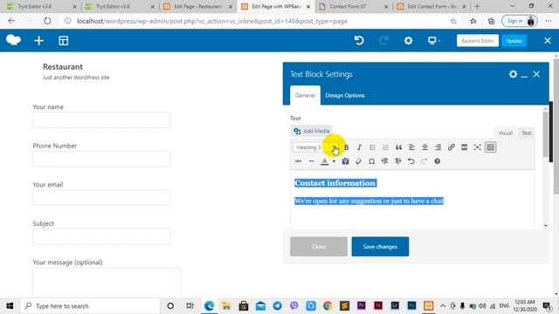The height and width of the screenshot is (314, 559).
Task: Open responsive preview device dropdown
Action: [x=434, y=41]
